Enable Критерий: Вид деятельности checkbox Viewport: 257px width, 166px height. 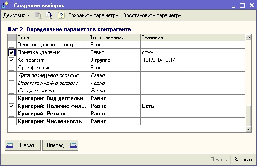(x=11, y=98)
